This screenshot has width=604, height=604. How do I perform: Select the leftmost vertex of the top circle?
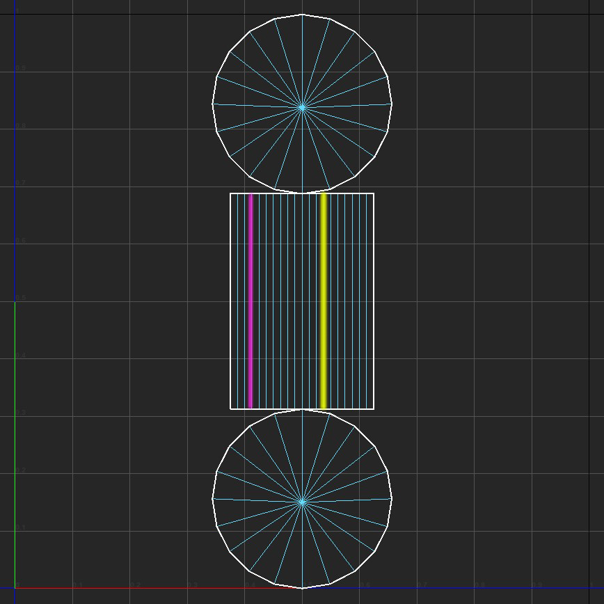click(212, 104)
